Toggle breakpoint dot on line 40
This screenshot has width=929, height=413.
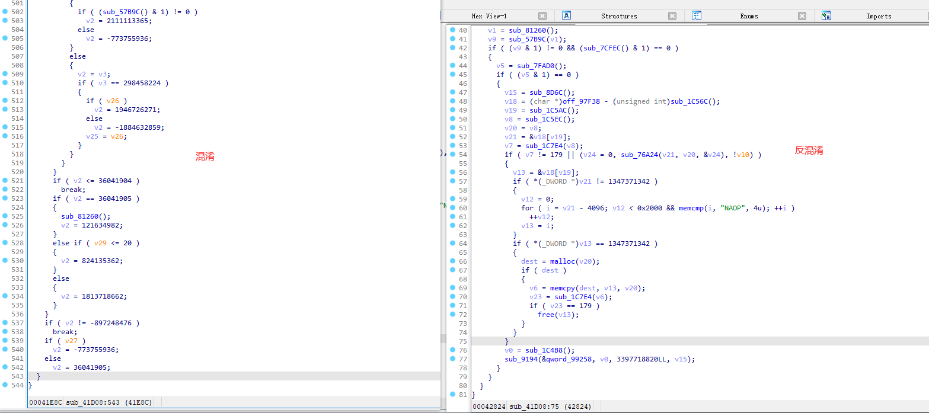452,30
